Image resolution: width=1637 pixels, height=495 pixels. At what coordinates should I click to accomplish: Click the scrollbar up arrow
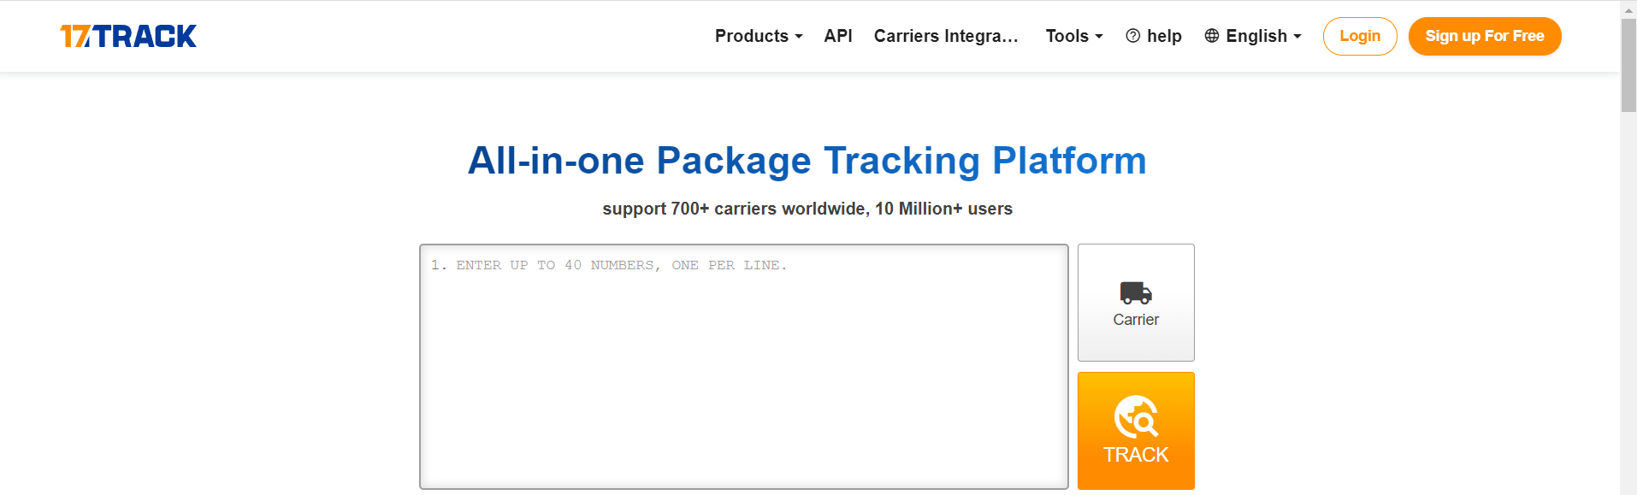coord(1628,9)
